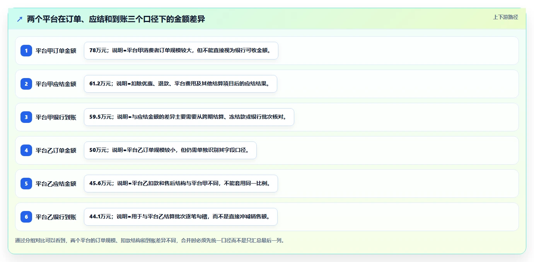The width and height of the screenshot is (534, 262).
Task: Click the 平台甲应结金额 label
Action: (x=56, y=84)
